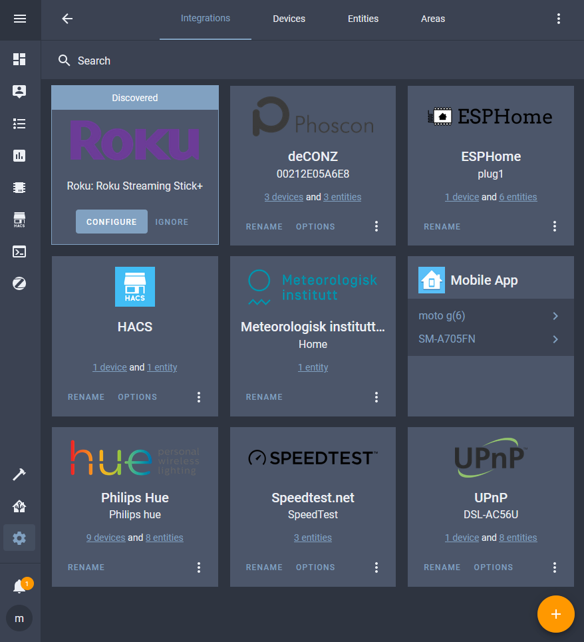Open the Logbook sidebar icon
584x642 pixels.
pos(19,124)
